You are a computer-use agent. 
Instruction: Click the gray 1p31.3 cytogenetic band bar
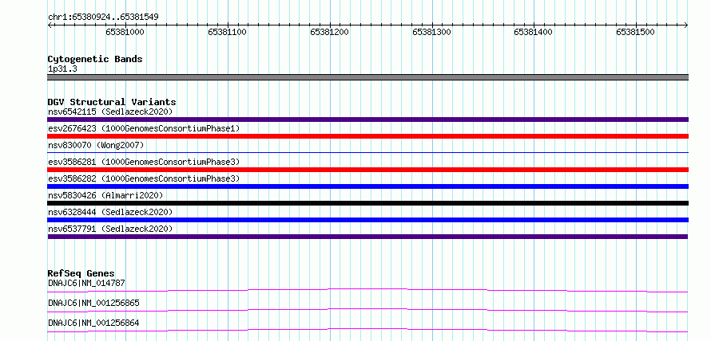point(367,77)
